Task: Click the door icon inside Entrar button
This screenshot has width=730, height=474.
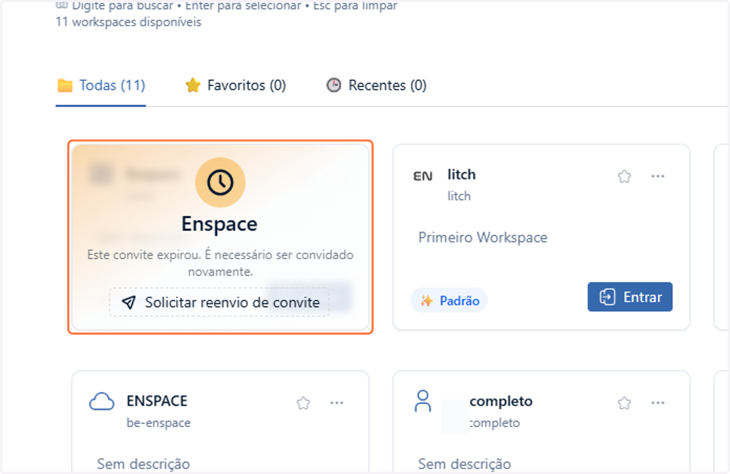Action: 607,297
